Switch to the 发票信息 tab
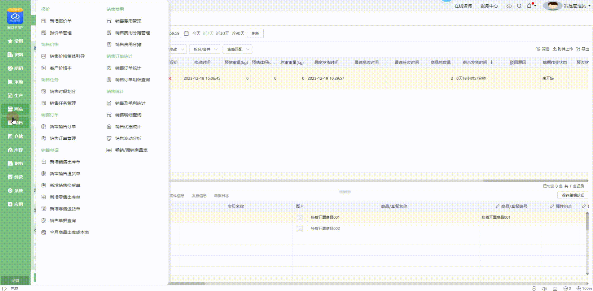593x291 pixels. (x=199, y=196)
